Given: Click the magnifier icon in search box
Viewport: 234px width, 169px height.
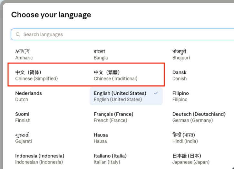Looking at the screenshot, I should pyautogui.click(x=18, y=34).
